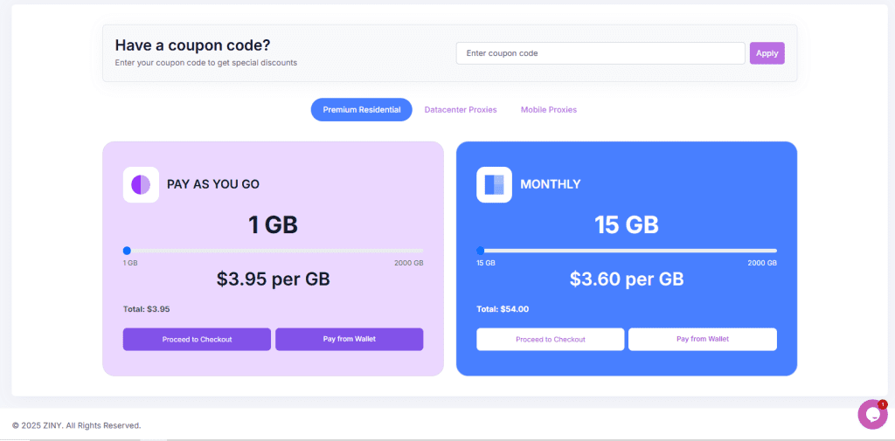The height and width of the screenshot is (441, 895).
Task: Click the blue Monthly plan icon
Action: coord(495,184)
